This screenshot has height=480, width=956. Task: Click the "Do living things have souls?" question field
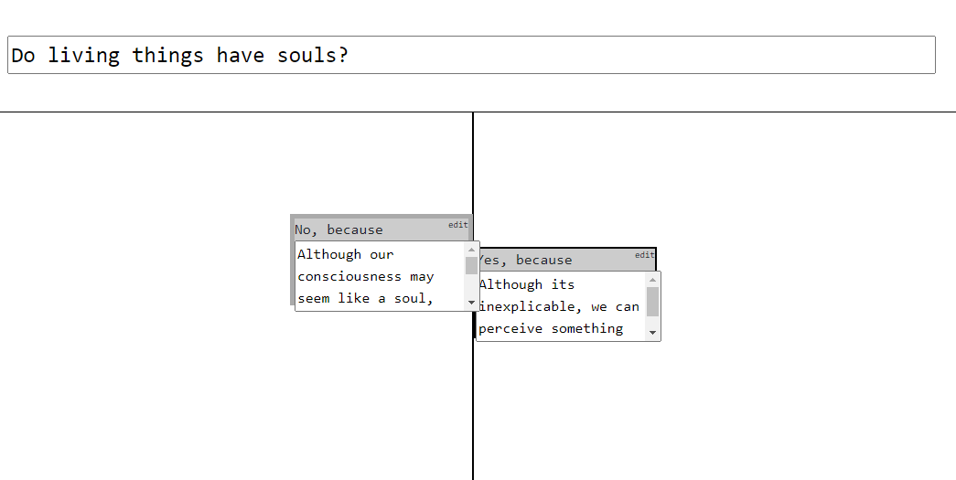coord(471,55)
